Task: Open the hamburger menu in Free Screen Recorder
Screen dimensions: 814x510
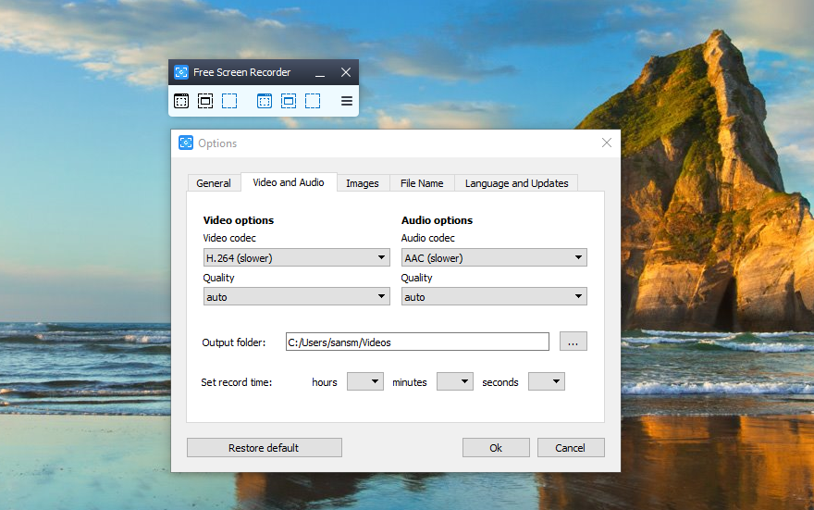Action: (x=347, y=101)
